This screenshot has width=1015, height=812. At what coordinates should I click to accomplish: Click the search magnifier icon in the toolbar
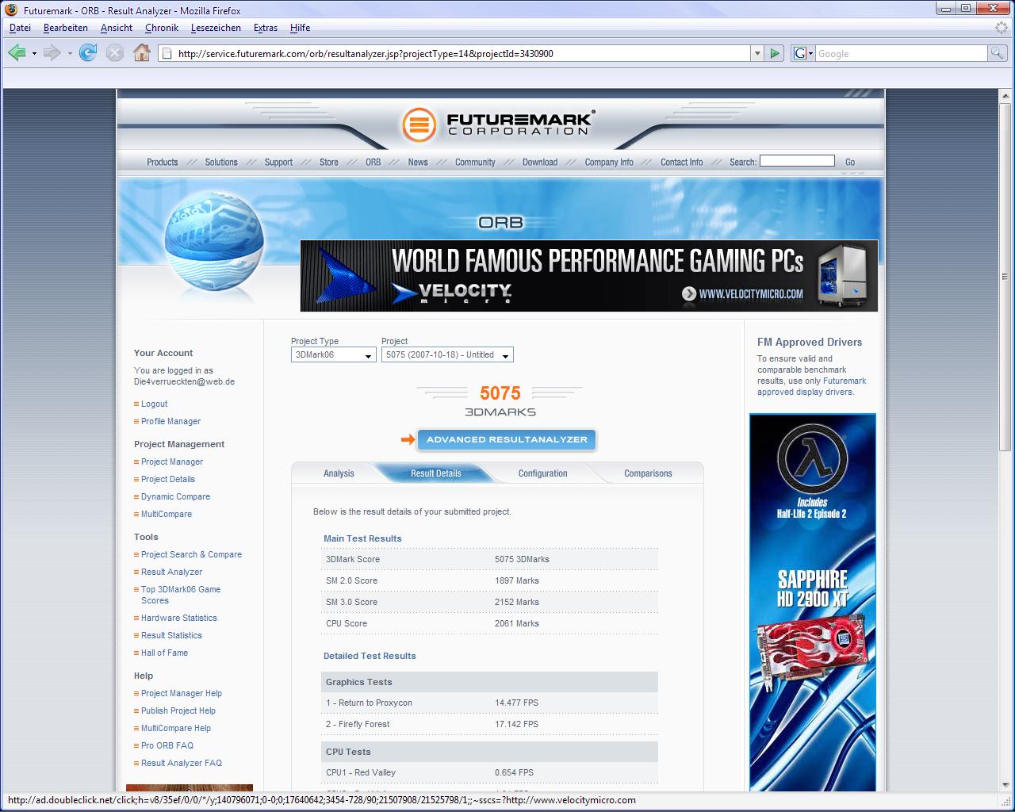click(x=998, y=53)
